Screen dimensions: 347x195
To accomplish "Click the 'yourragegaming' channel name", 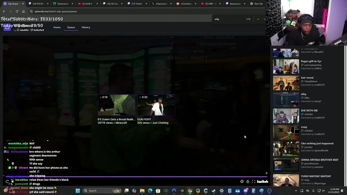I will point(313,65).
